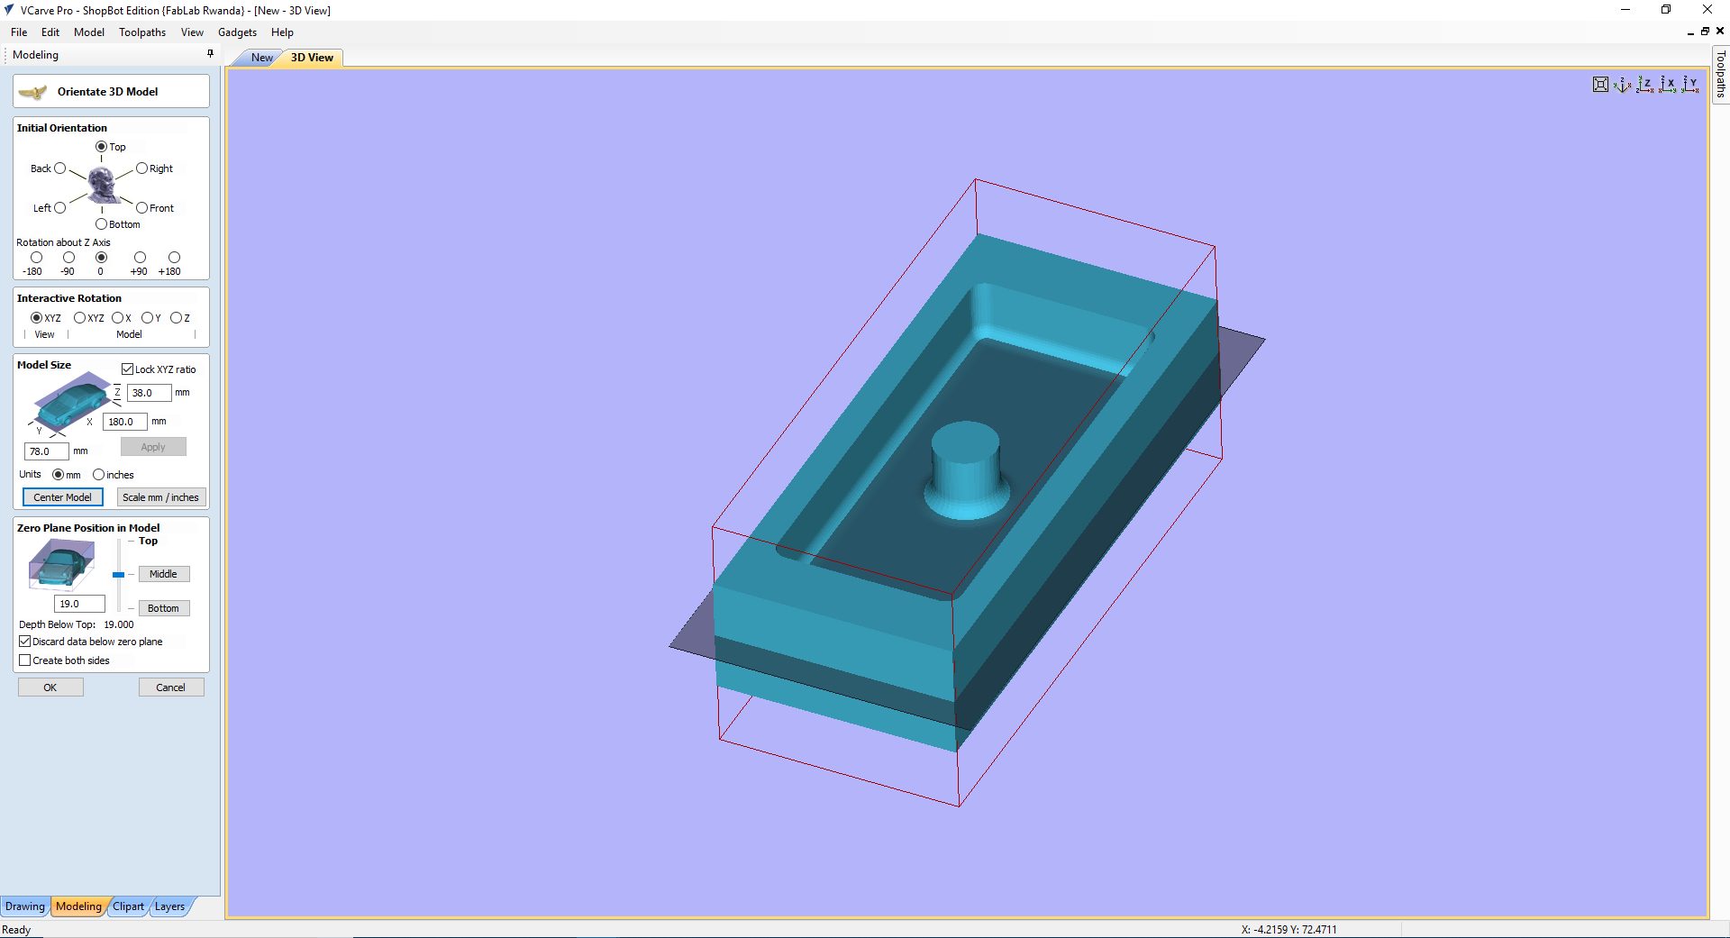Click the X size input field

tap(125, 422)
